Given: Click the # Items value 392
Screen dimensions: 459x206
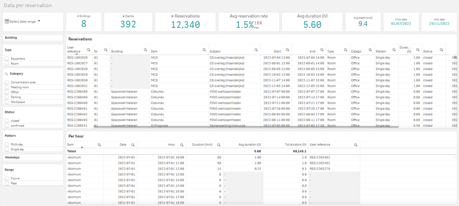Looking at the screenshot, I should (128, 24).
